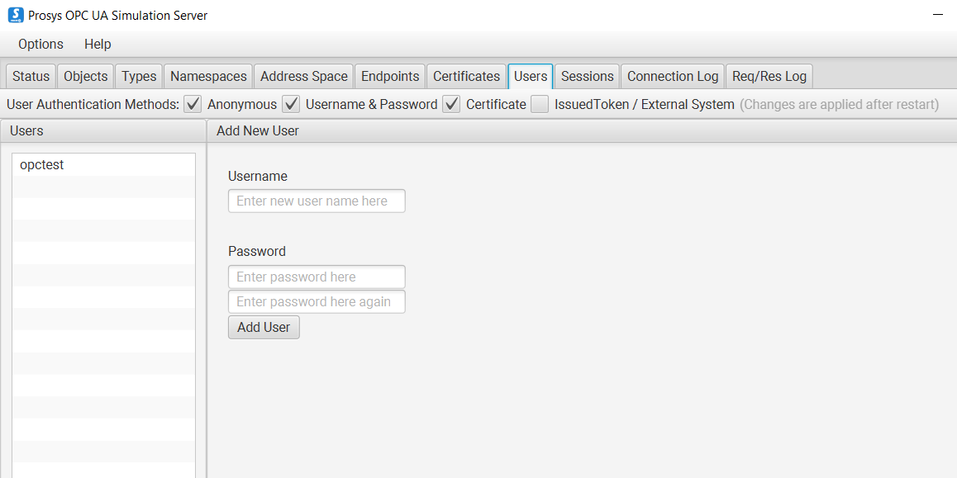Go to the Namespaces tab
The height and width of the screenshot is (478, 957).
click(x=209, y=76)
